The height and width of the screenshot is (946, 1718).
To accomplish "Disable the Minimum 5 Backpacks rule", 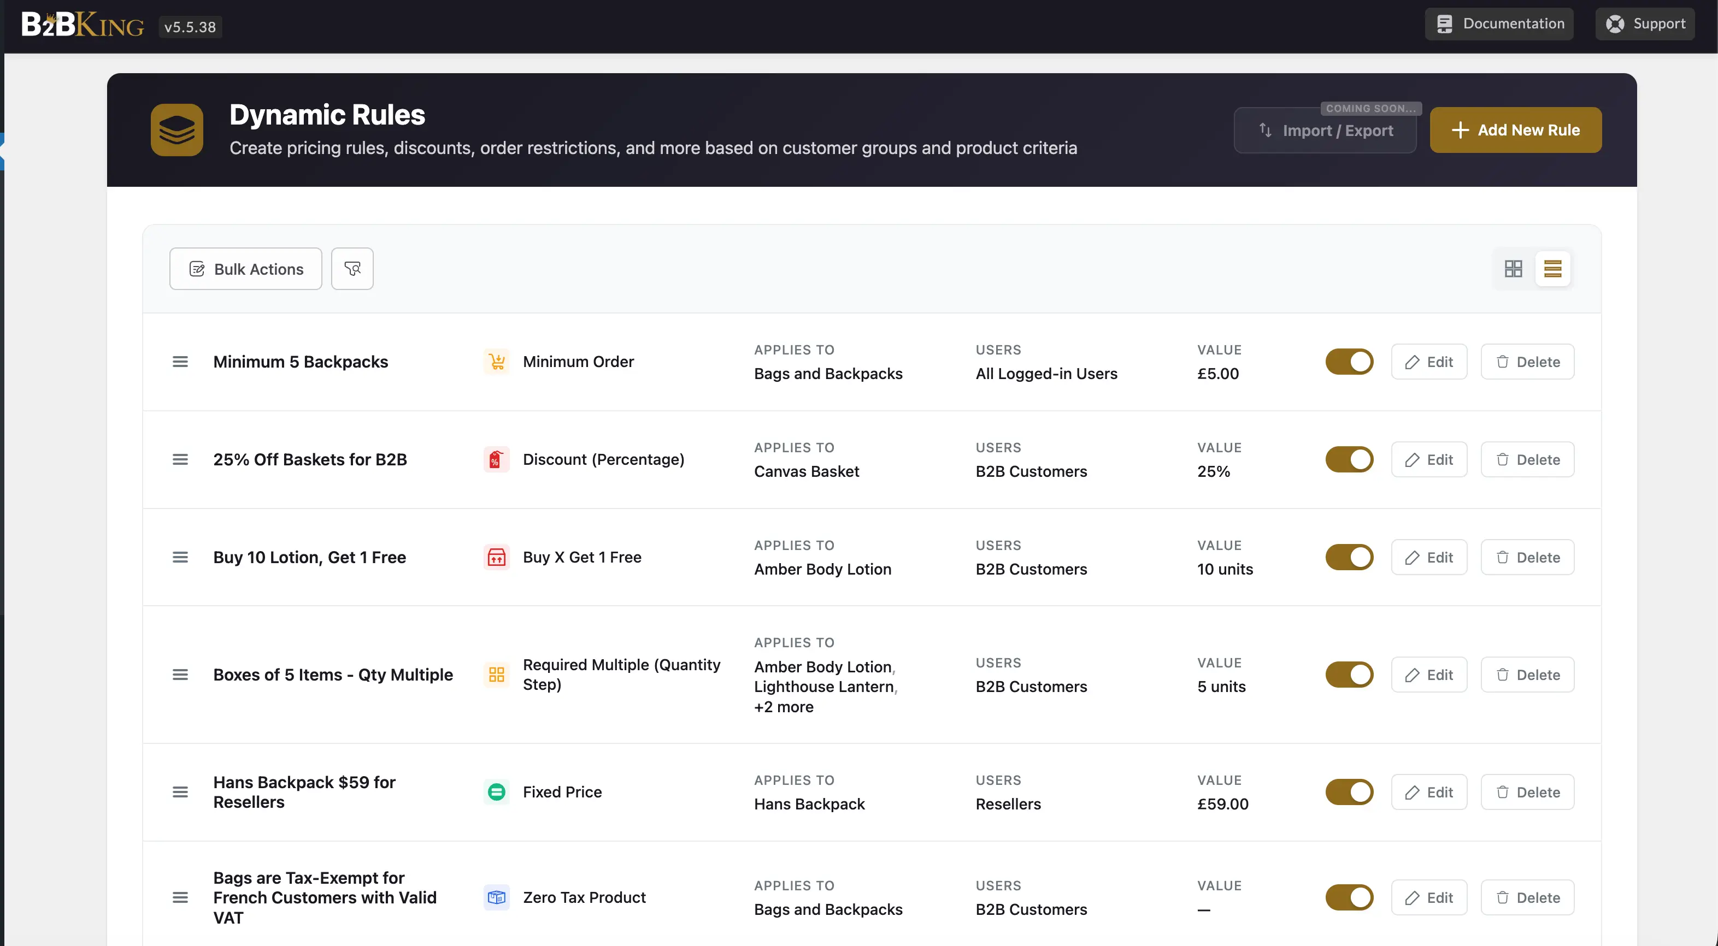I will 1349,362.
